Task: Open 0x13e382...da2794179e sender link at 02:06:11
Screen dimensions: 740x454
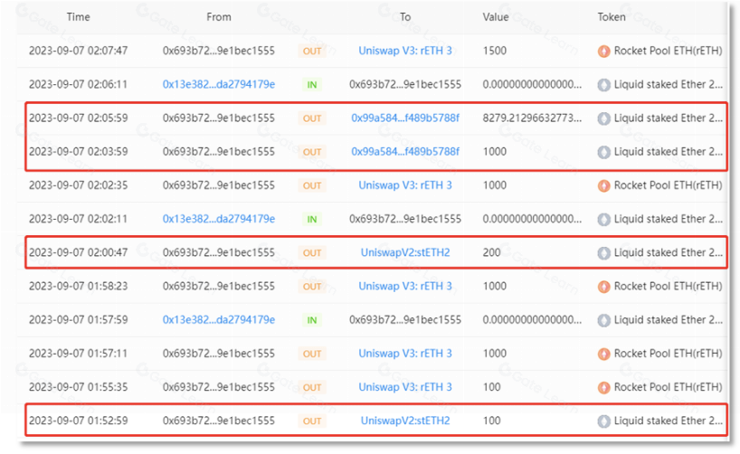Action: 219,84
